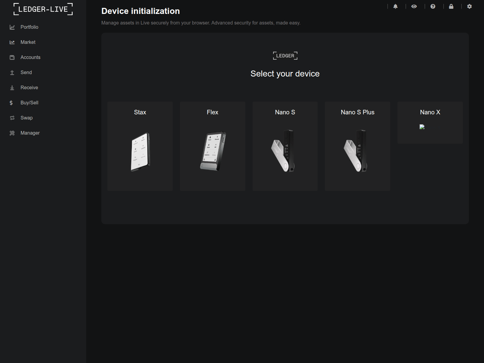Viewport: 484px width, 363px height.
Task: Open the Manager section
Action: (x=30, y=133)
